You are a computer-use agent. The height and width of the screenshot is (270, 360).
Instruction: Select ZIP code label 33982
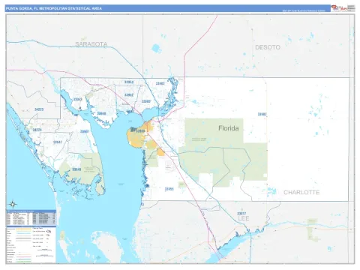pyautogui.click(x=262, y=114)
